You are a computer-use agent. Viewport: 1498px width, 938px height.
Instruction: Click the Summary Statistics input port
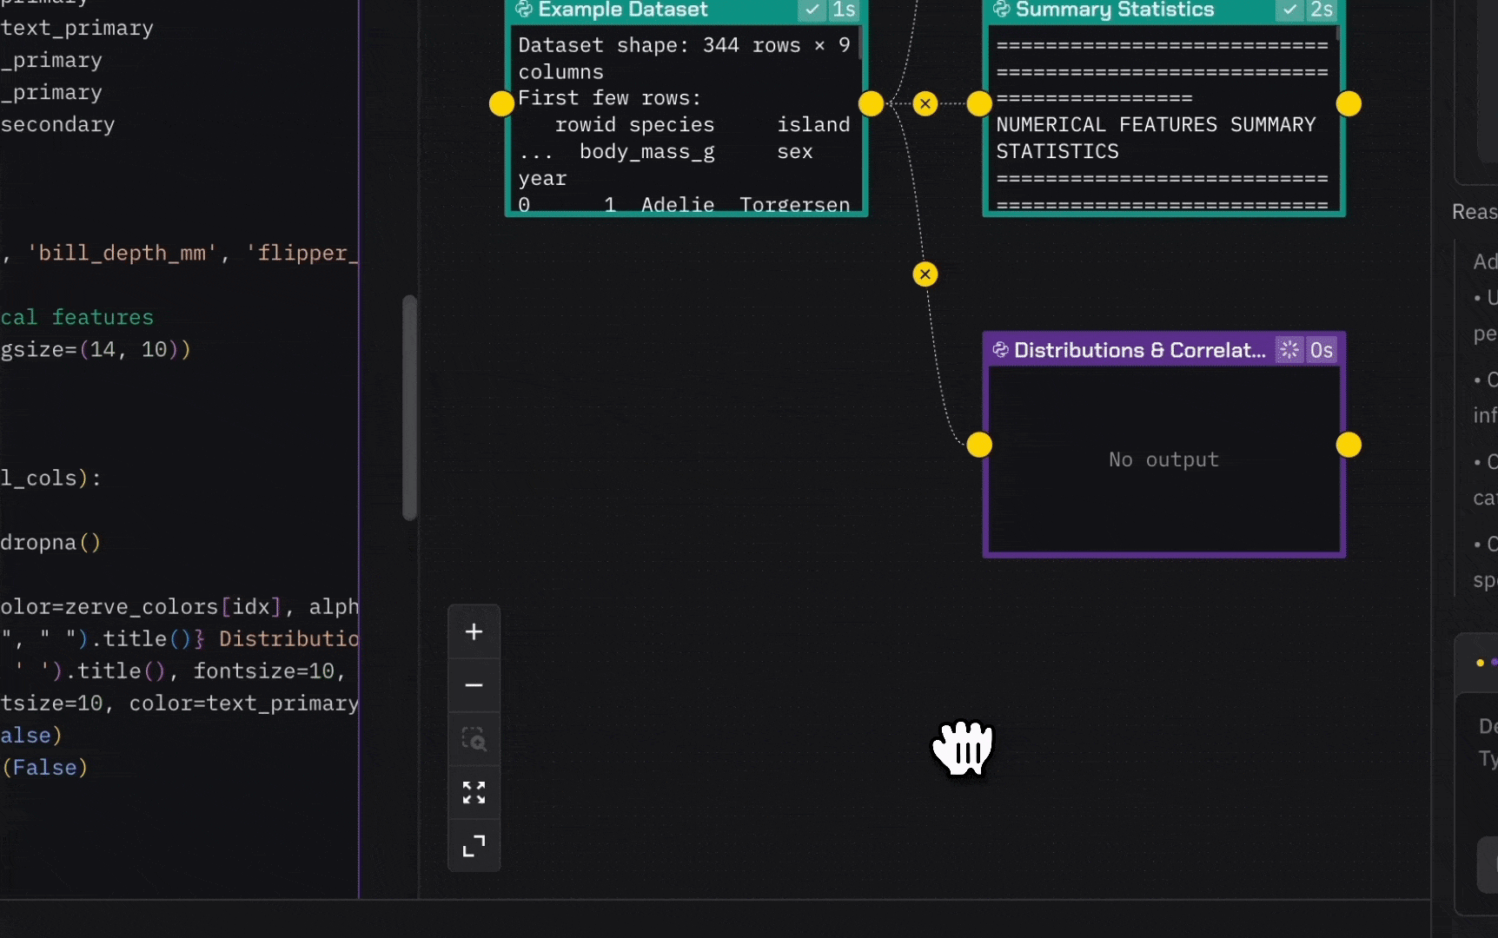point(979,104)
